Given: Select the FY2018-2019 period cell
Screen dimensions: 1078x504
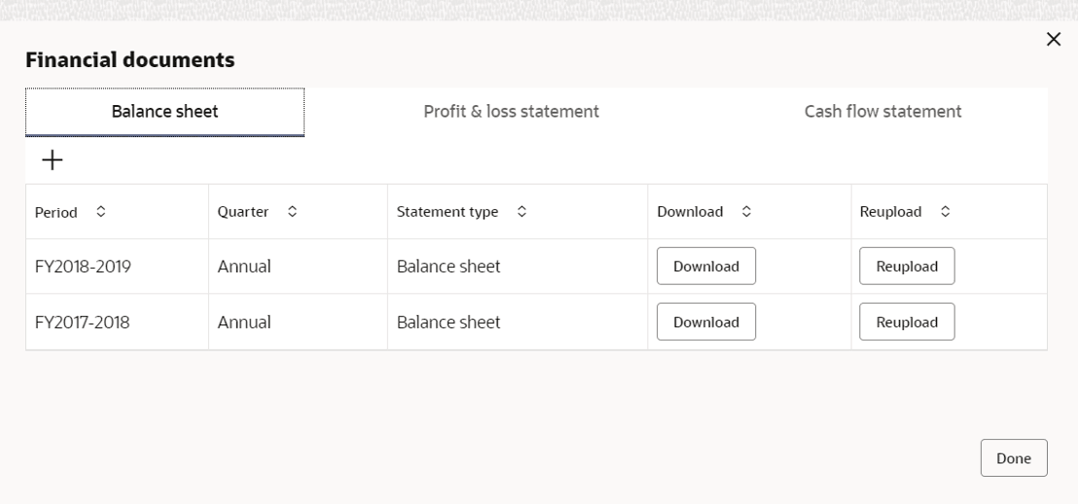Looking at the screenshot, I should 83,267.
